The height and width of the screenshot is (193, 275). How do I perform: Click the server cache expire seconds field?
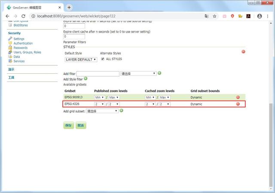pyautogui.click(x=74, y=26)
